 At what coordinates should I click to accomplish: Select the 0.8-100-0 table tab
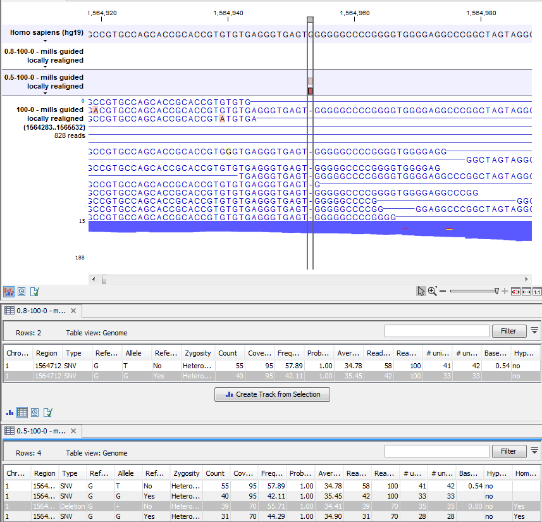coord(40,311)
